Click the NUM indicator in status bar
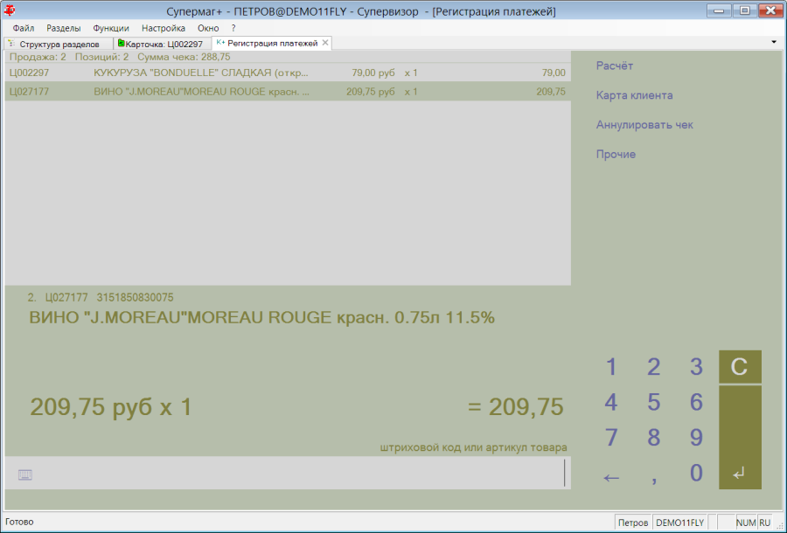This screenshot has height=533, width=787. point(746,523)
